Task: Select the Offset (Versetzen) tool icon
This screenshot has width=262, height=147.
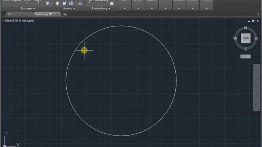Action: click(x=80, y=3)
